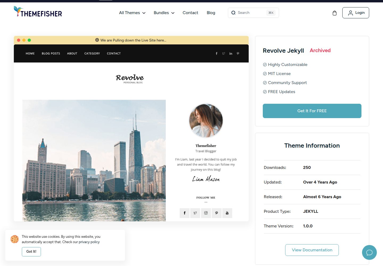Dismiss cookies with Got It!
Screen dimensions: 383x266
click(x=31, y=252)
